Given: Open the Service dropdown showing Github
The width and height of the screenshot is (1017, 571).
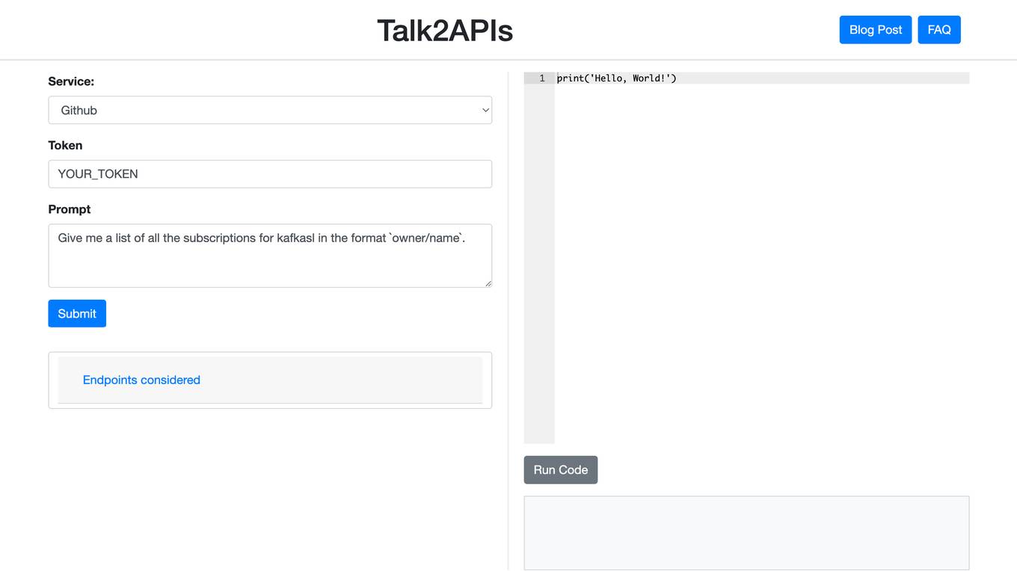Looking at the screenshot, I should (270, 110).
